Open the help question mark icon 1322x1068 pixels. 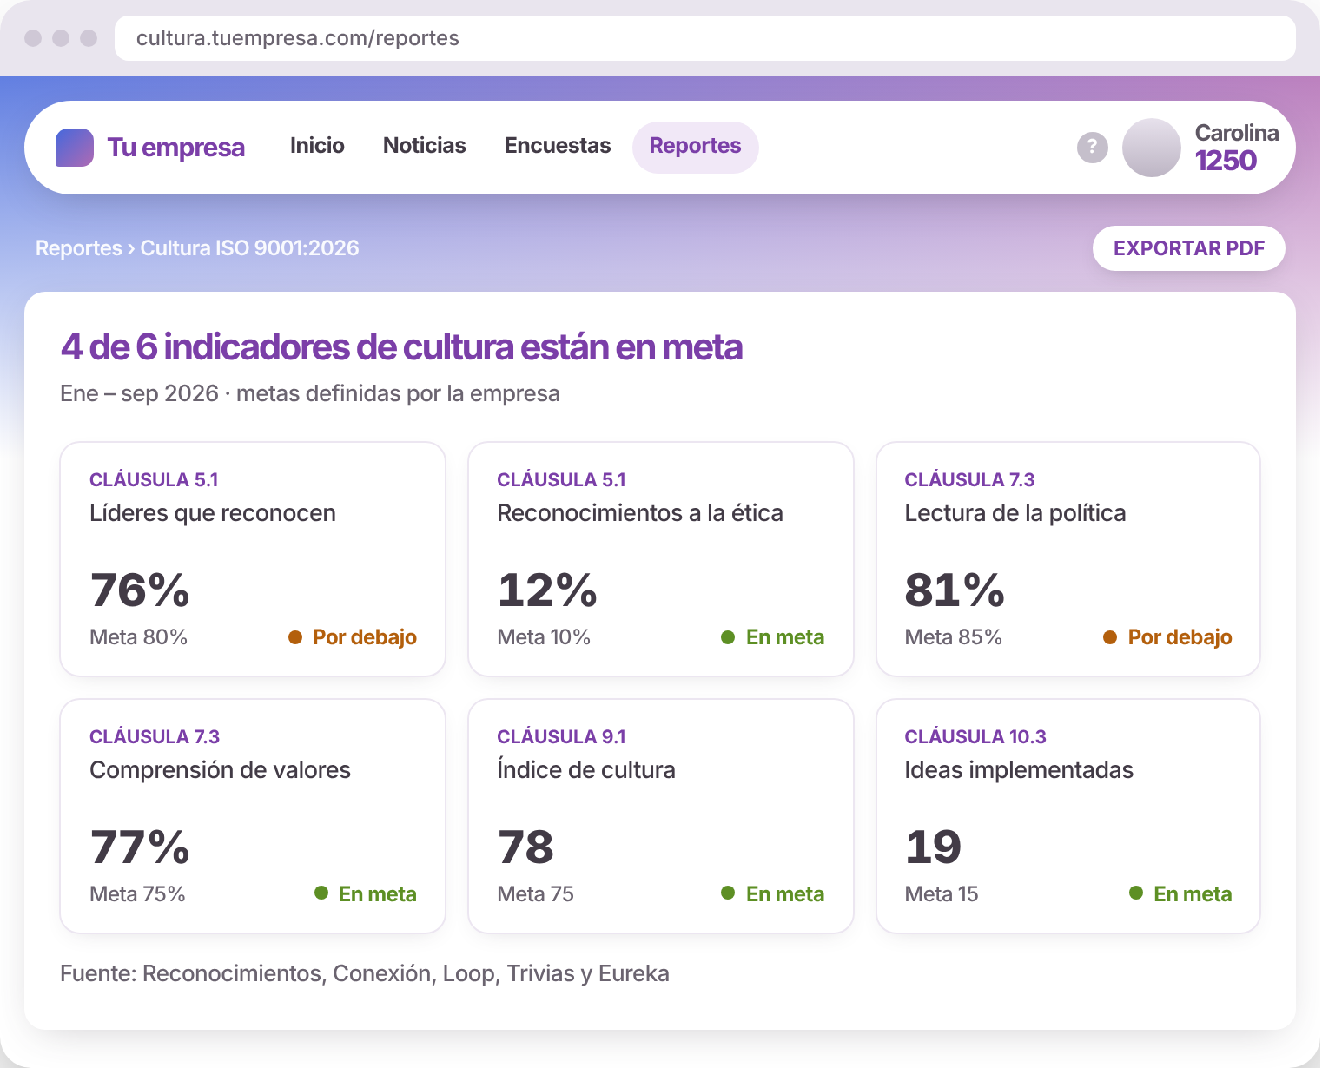point(1093,148)
